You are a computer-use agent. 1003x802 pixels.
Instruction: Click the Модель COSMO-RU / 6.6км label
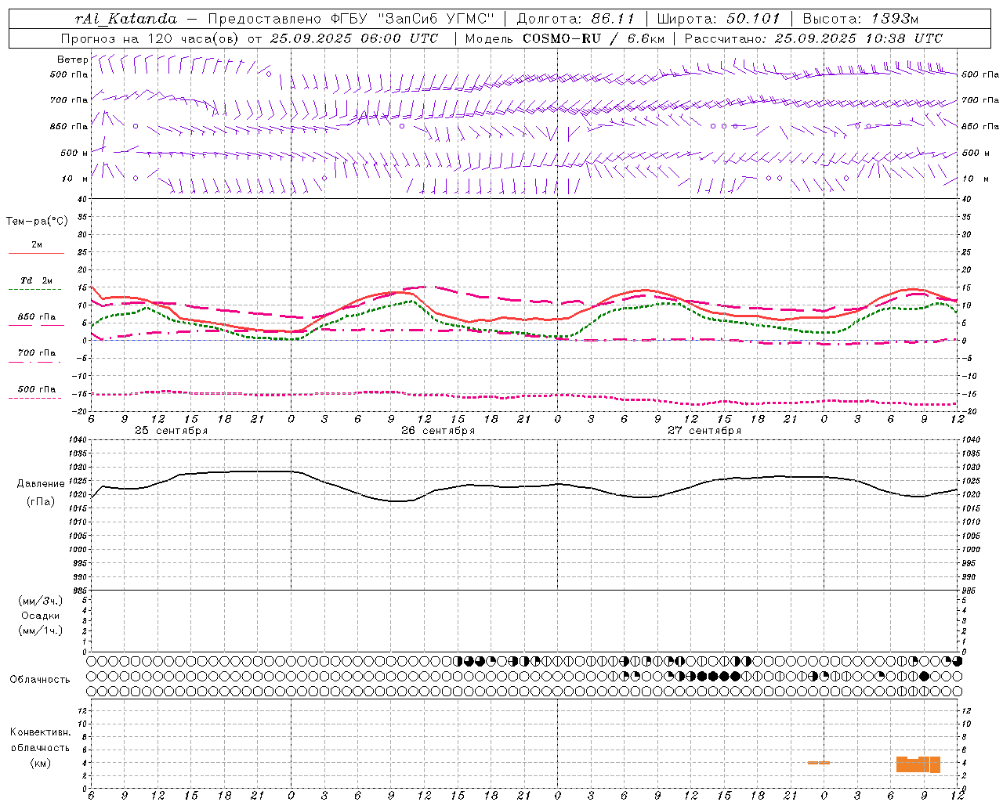(565, 38)
